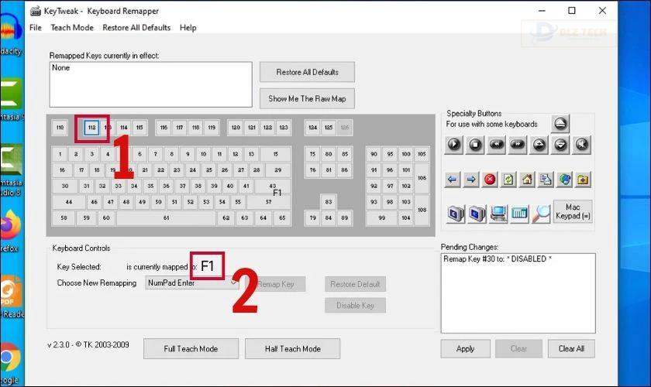This screenshot has height=387, width=651.
Task: Open the PDF Reader desktop shortcut
Action: (12, 297)
